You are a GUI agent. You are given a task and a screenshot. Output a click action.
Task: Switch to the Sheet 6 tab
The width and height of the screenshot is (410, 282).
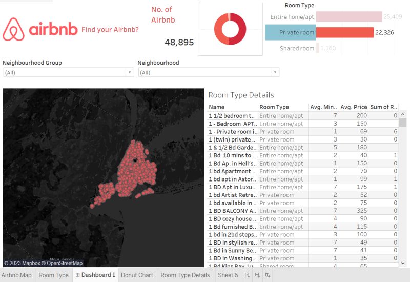[x=228, y=275]
